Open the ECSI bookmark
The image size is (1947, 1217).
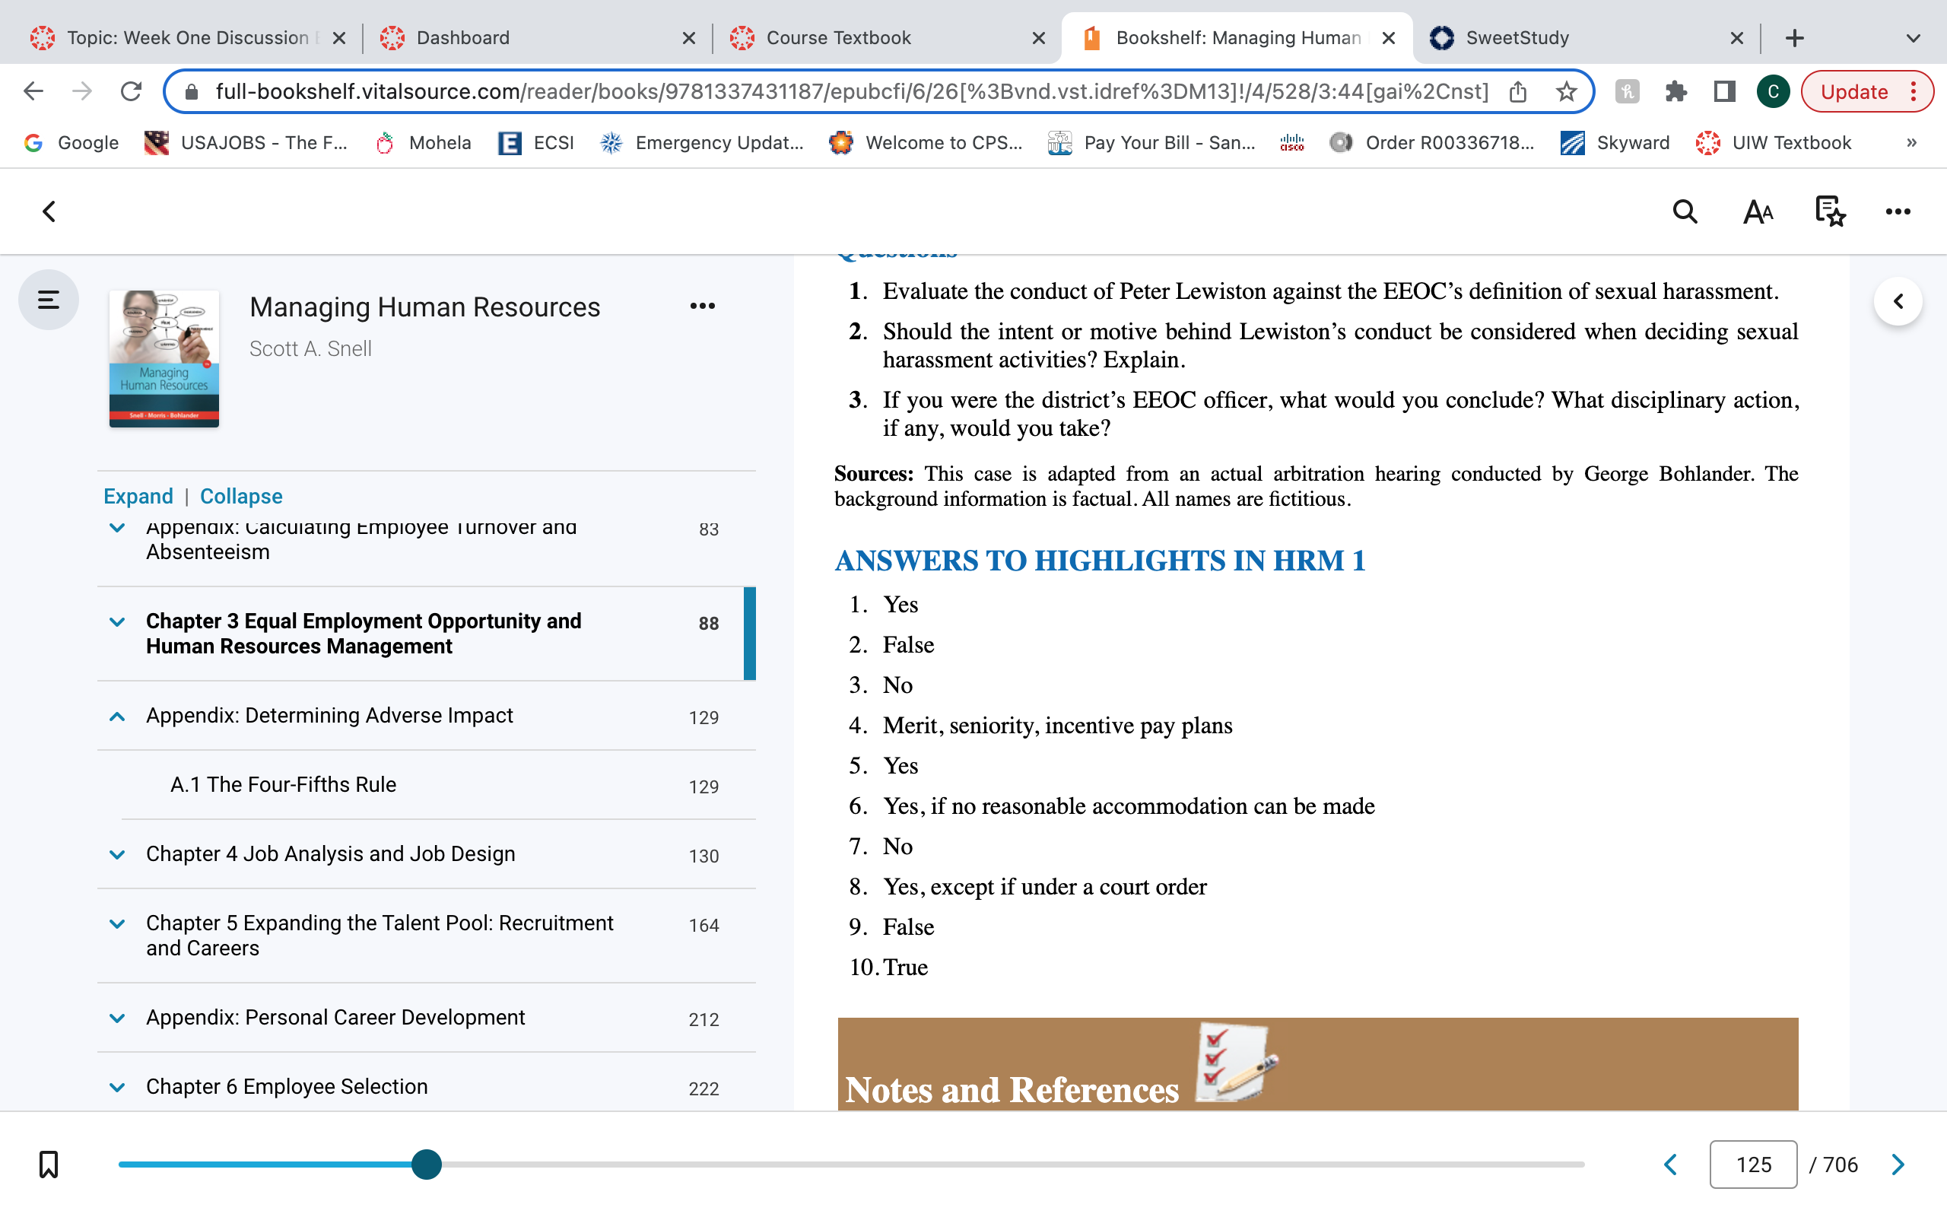(536, 142)
